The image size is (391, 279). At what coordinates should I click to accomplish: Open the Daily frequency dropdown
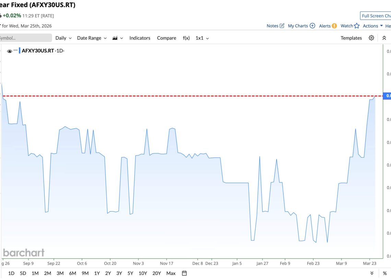coord(63,38)
